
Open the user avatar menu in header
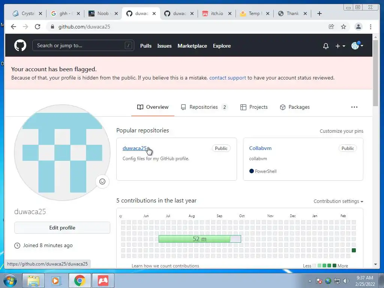click(357, 45)
